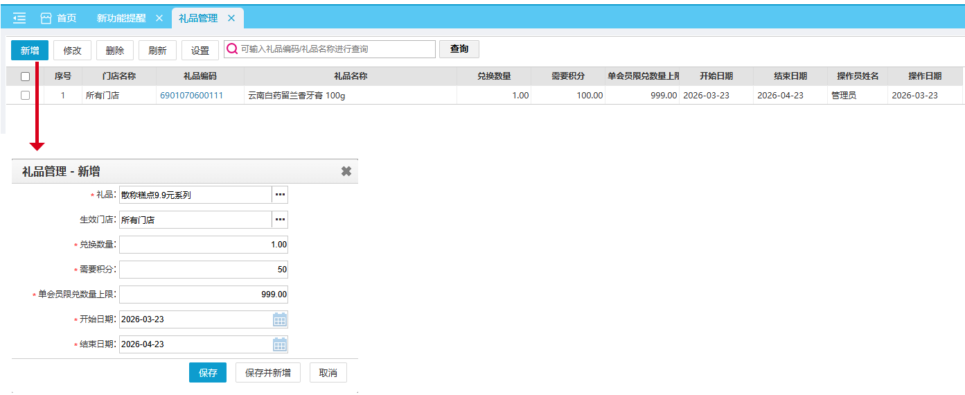Click the 设置 toolbar button
The width and height of the screenshot is (965, 395).
coord(200,51)
